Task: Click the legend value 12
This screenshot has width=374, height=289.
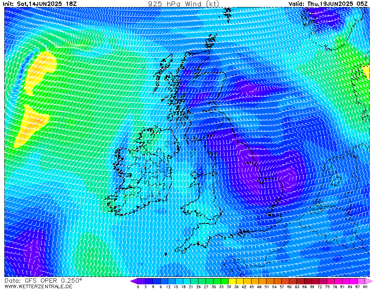Action: click(x=168, y=287)
